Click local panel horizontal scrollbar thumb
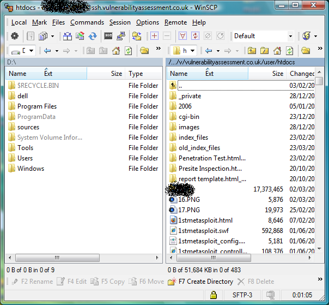 pos(57,258)
